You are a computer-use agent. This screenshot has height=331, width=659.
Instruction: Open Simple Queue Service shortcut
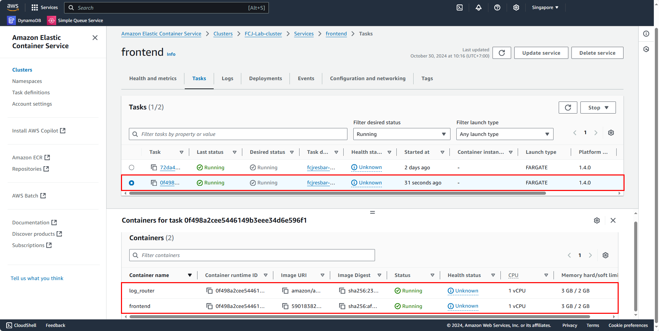75,21
